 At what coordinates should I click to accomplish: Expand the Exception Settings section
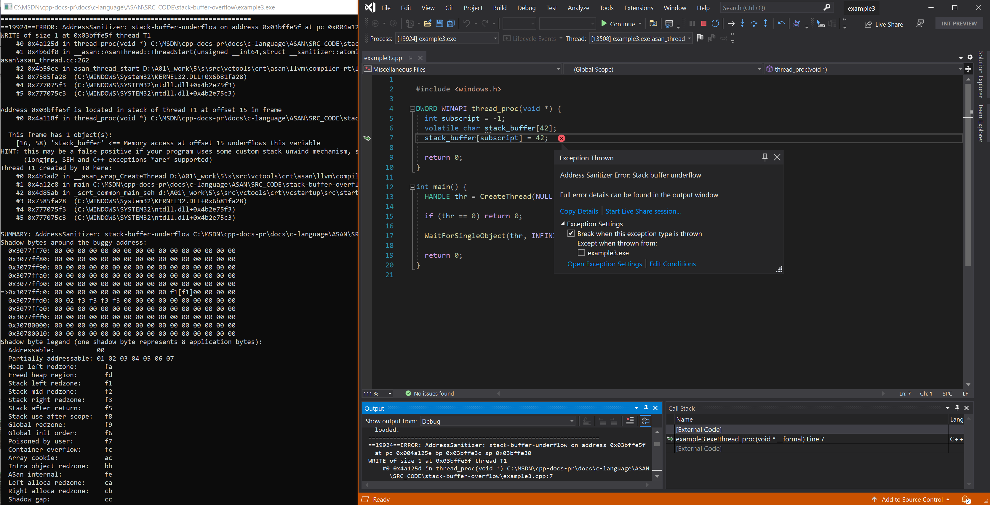(x=563, y=224)
